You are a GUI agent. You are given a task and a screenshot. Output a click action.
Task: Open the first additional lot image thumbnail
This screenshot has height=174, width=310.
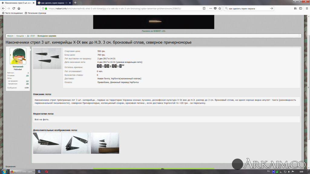47,143
